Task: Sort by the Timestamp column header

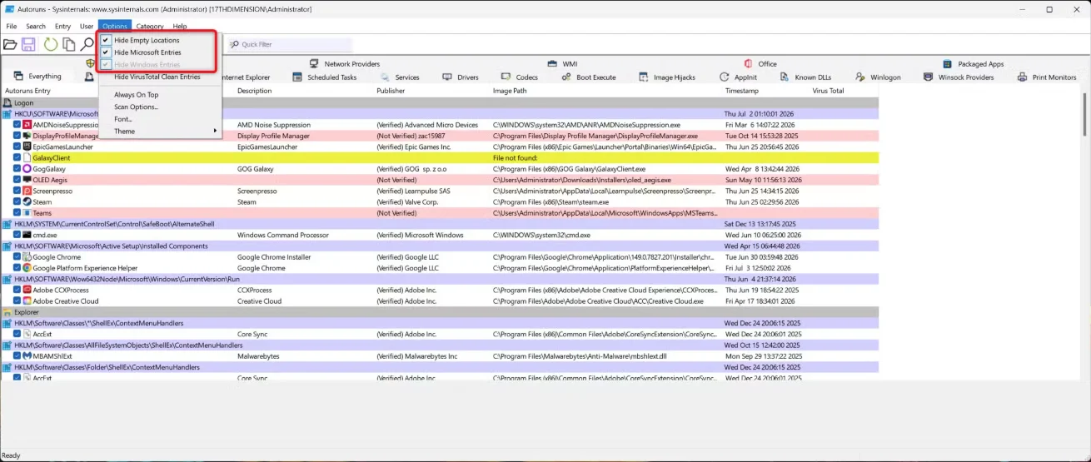Action: 742,91
